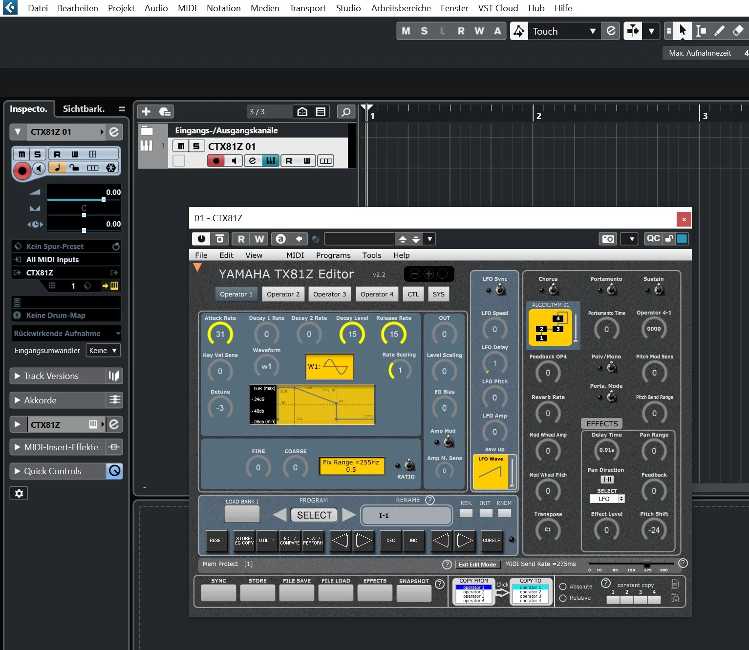The width and height of the screenshot is (749, 650).
Task: Select the Draw pencil tool
Action: click(x=719, y=31)
